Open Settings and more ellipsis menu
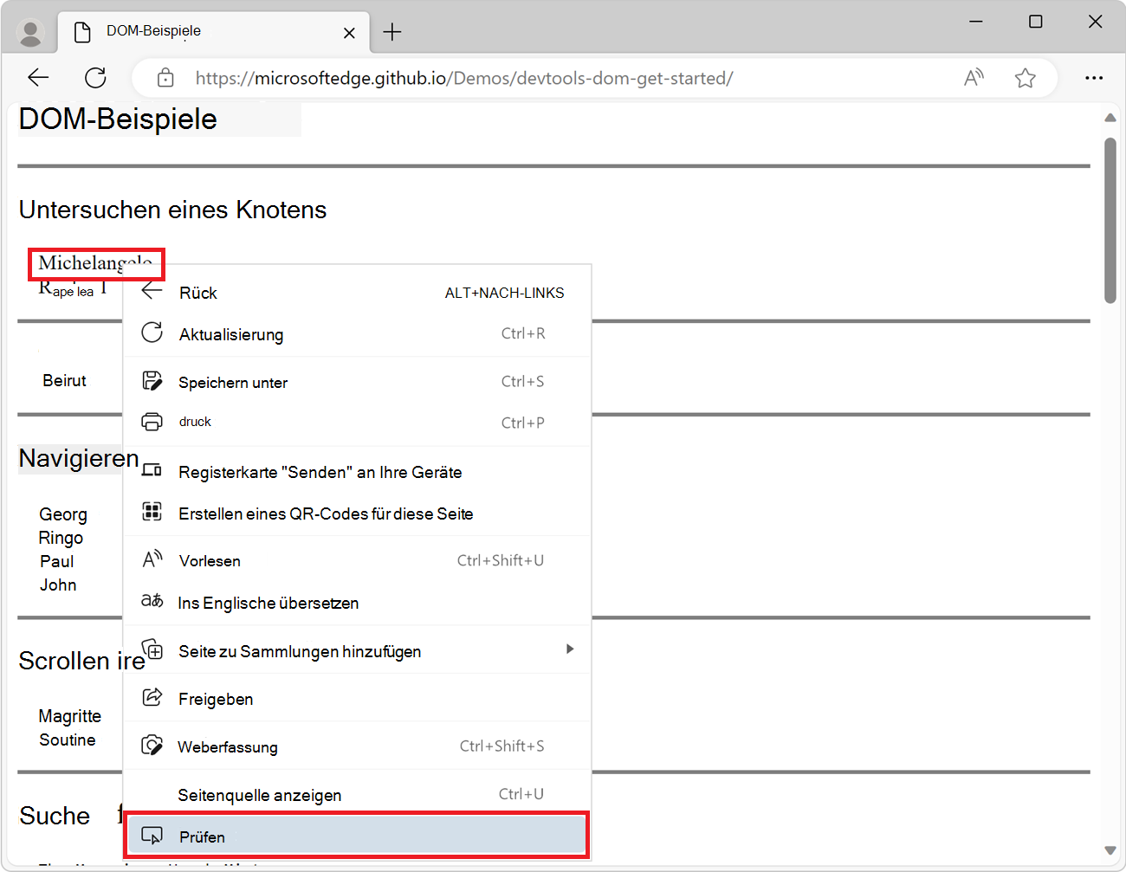 pos(1094,78)
